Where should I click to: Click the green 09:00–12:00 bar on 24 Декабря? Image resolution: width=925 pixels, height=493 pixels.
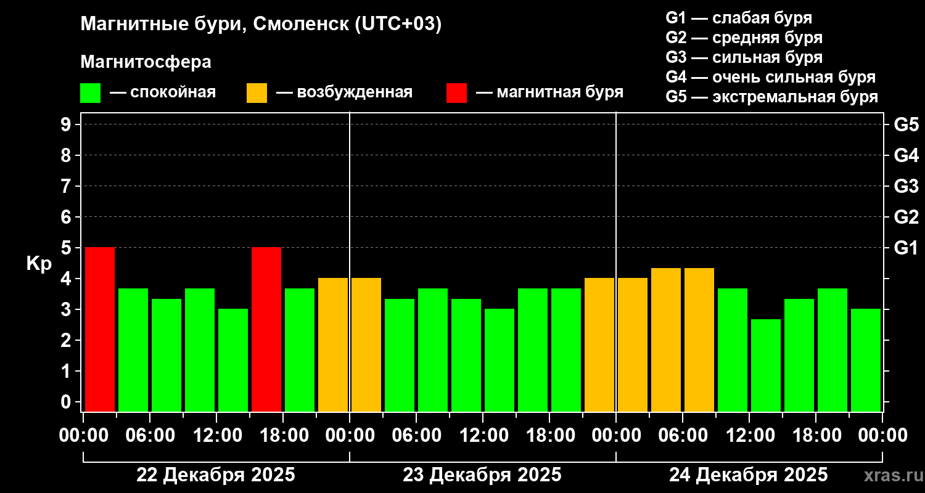click(733, 349)
